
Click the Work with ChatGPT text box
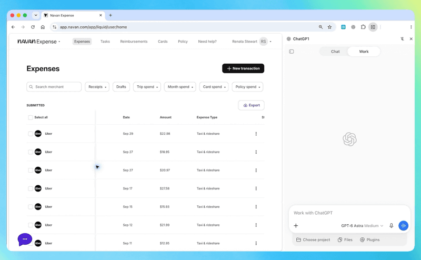[349, 213]
